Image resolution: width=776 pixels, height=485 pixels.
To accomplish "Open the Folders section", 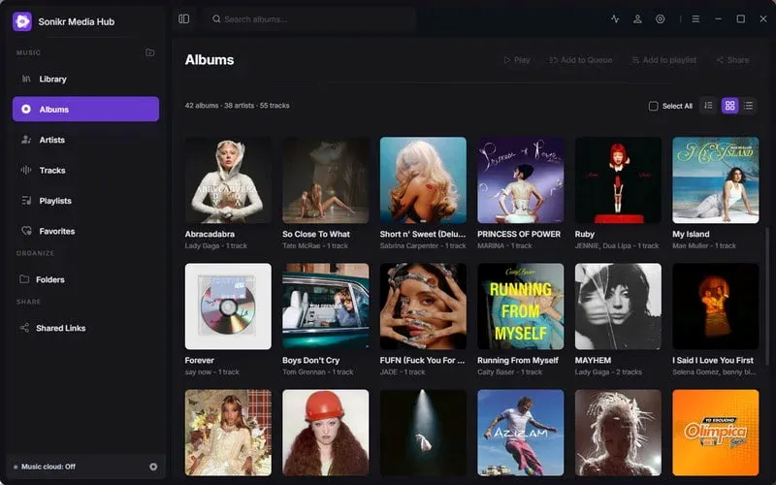I will (85, 279).
